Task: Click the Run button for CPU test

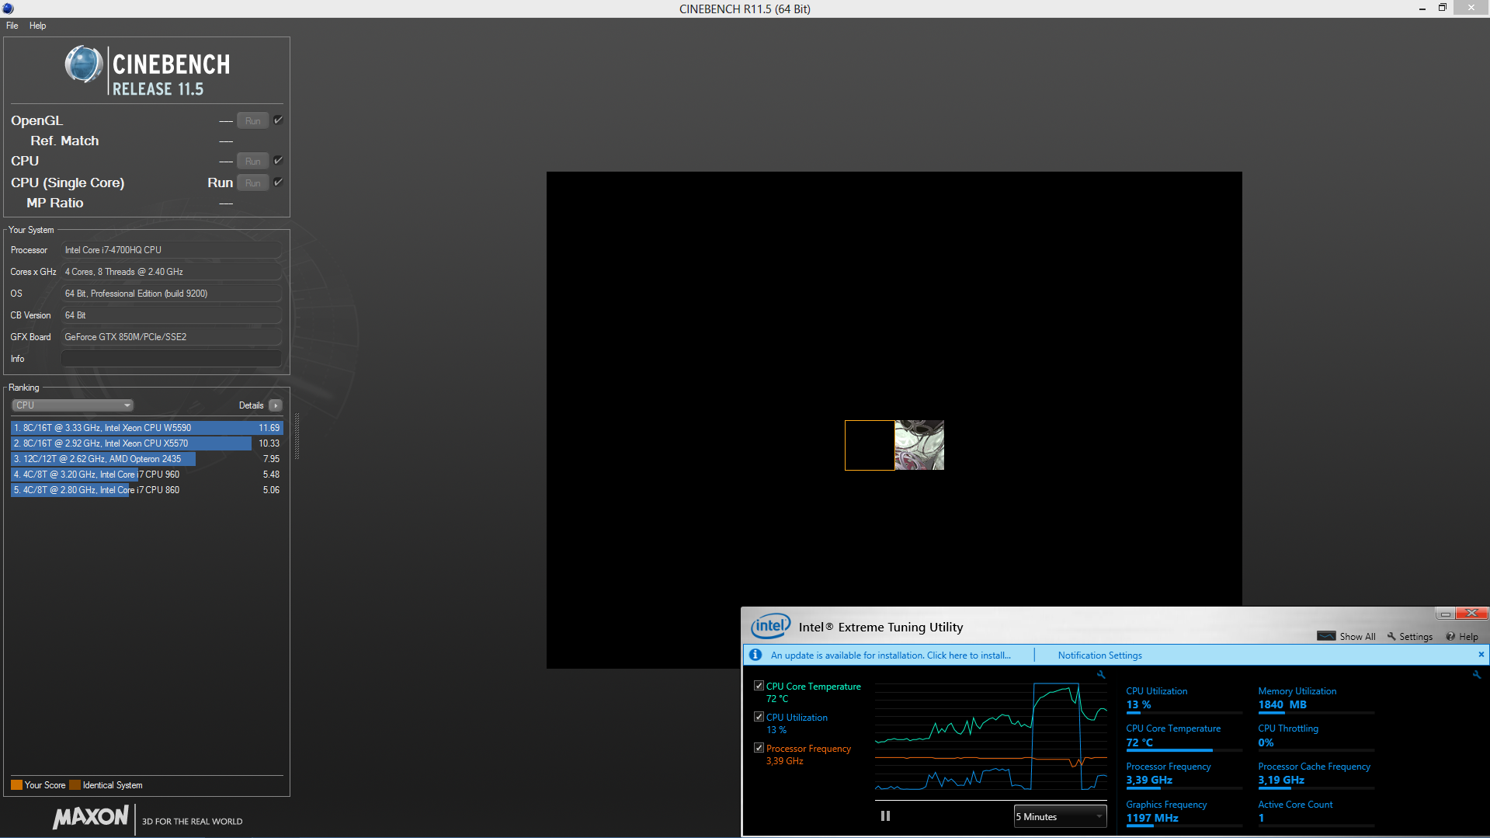Action: click(x=253, y=161)
